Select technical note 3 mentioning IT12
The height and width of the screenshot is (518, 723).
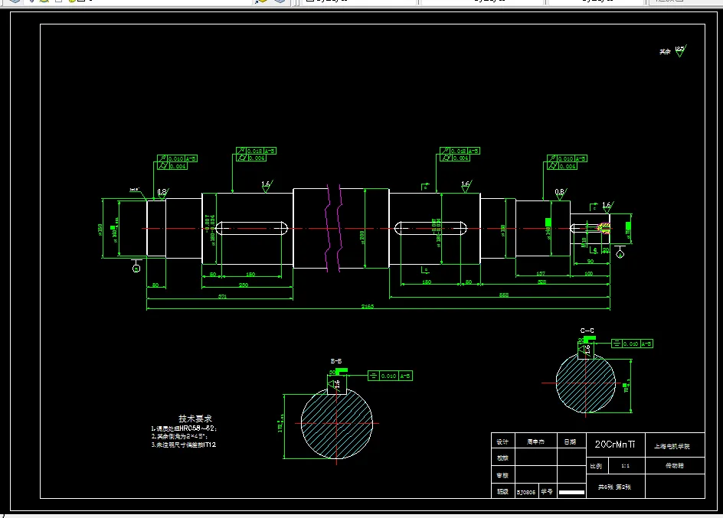[x=184, y=445]
